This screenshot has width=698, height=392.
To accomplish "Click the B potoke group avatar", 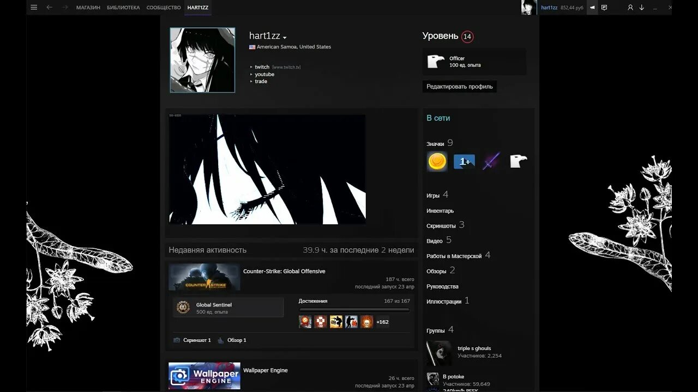I will tap(433, 379).
